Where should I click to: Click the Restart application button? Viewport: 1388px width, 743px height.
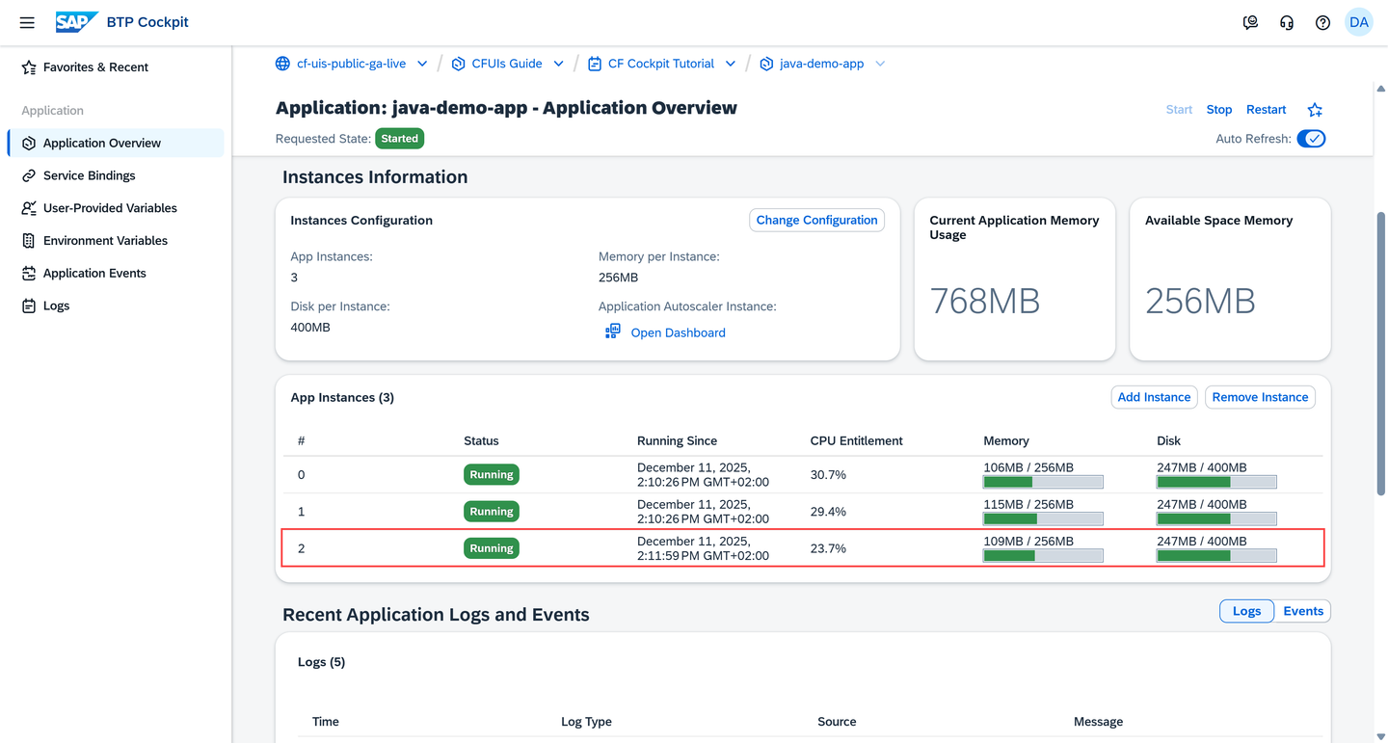[1267, 110]
